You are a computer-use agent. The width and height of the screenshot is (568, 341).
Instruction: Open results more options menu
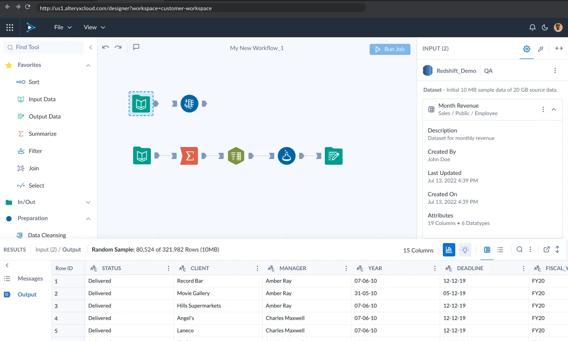pyautogui.click(x=530, y=250)
